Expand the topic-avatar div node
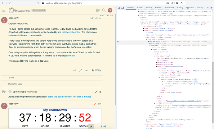 [x=143, y=28]
